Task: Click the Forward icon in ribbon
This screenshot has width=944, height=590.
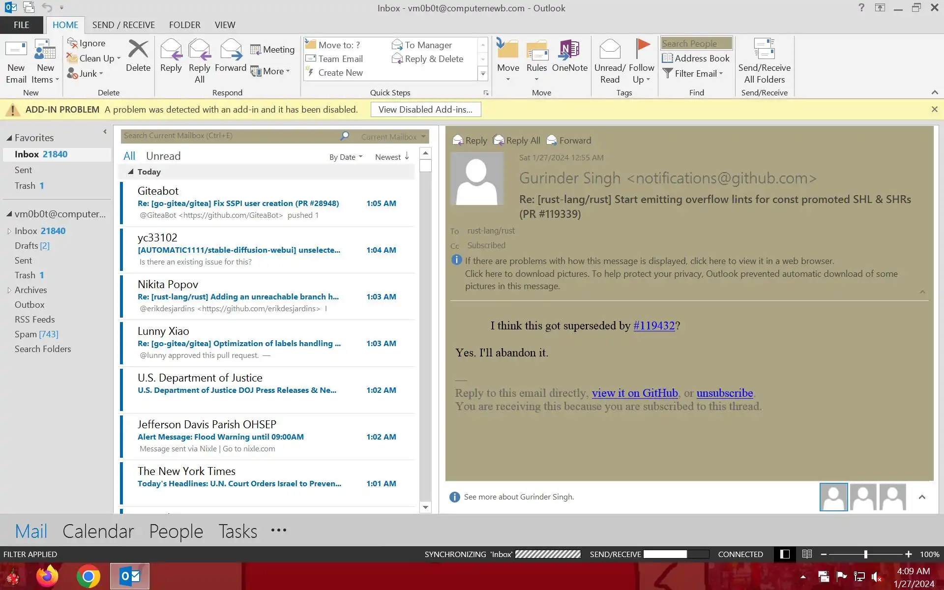Action: tap(230, 50)
